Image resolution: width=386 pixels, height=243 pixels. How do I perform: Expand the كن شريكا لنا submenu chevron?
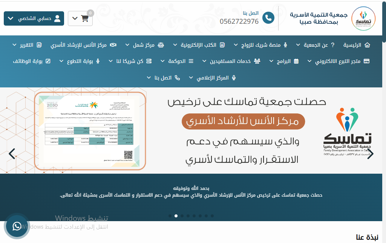tap(111, 61)
